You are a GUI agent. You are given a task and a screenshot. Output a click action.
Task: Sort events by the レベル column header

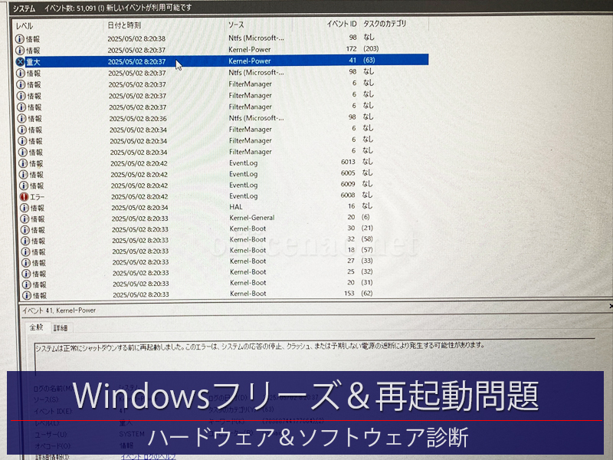25,26
